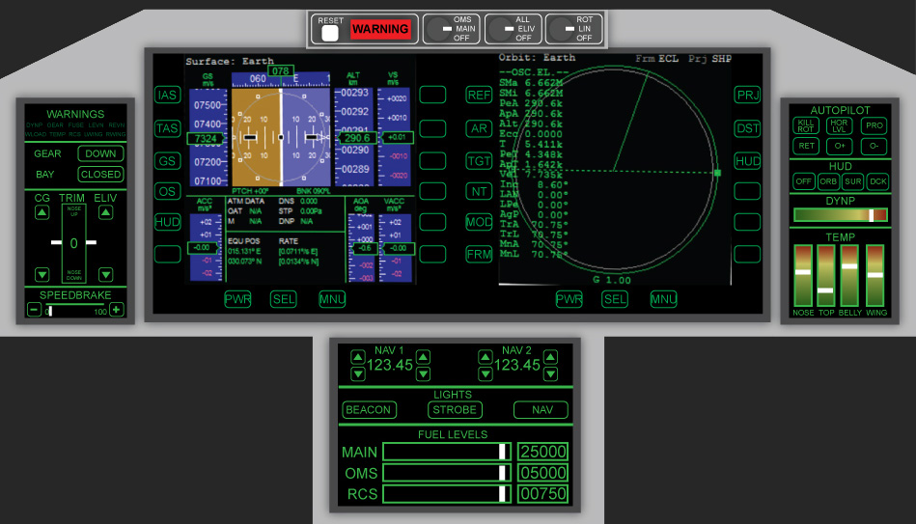Increase speedbrake with plus button
Screen dimensions: 916x524
coord(116,310)
